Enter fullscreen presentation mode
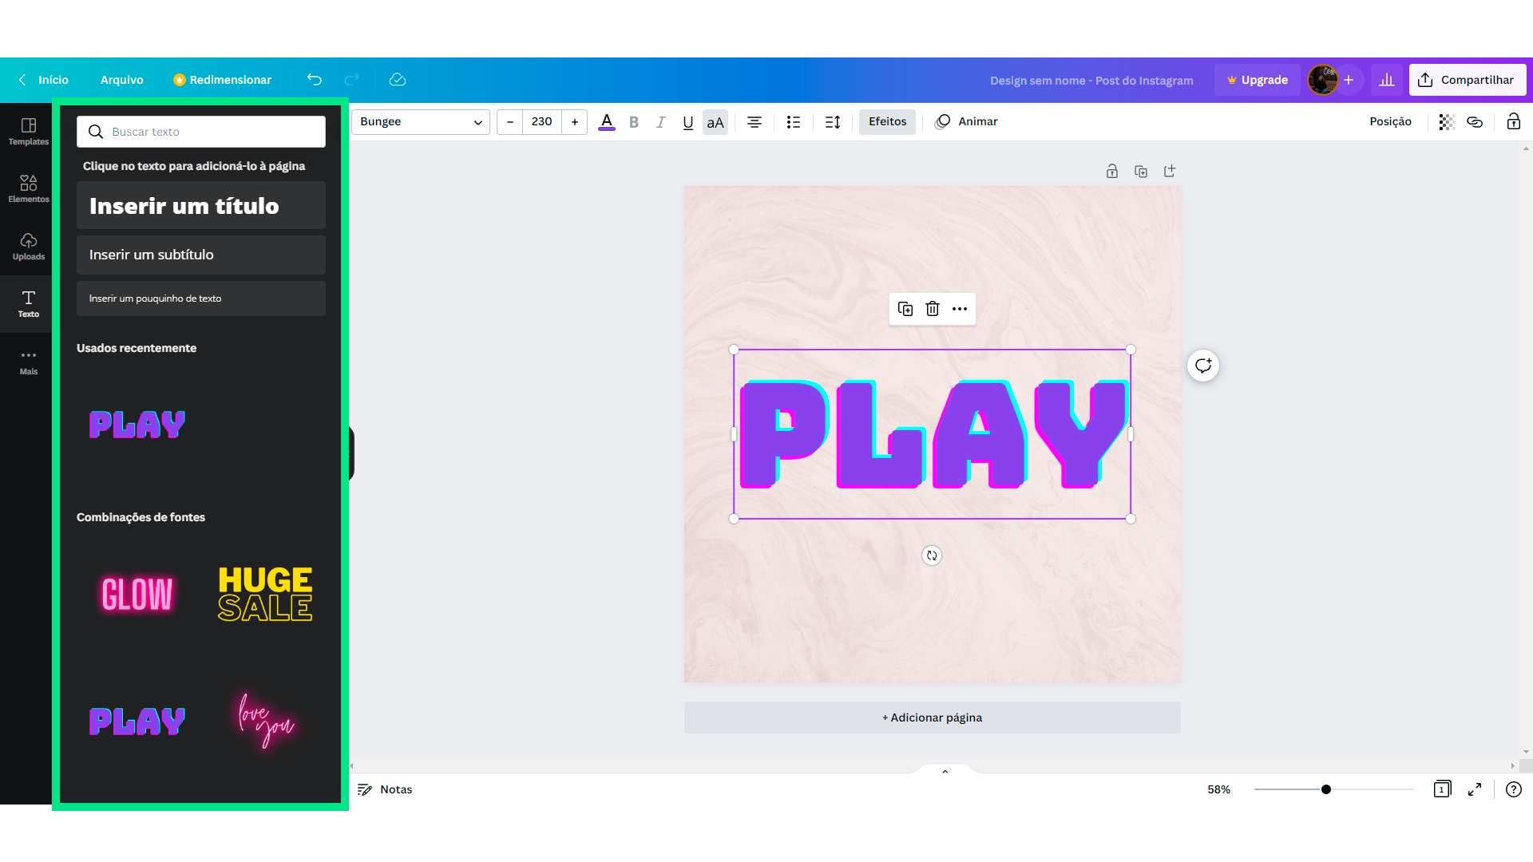 click(1475, 789)
